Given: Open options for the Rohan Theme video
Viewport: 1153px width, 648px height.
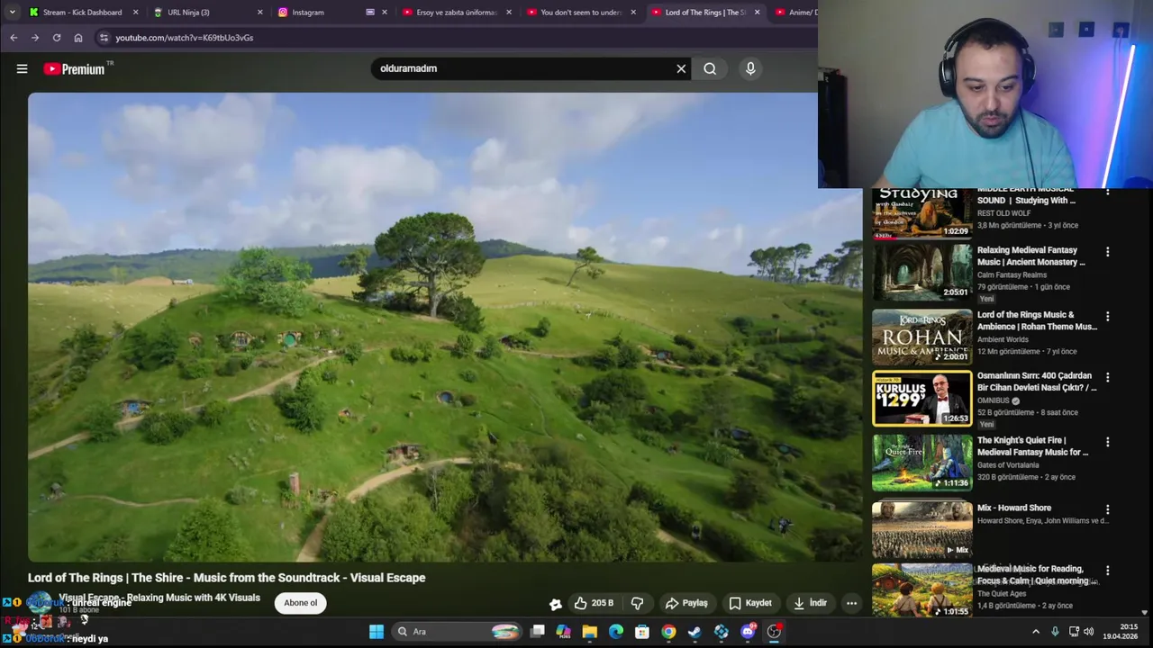Looking at the screenshot, I should click(x=1108, y=317).
